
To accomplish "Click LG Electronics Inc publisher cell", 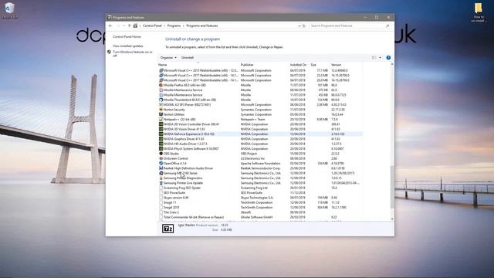I will pos(252,158).
